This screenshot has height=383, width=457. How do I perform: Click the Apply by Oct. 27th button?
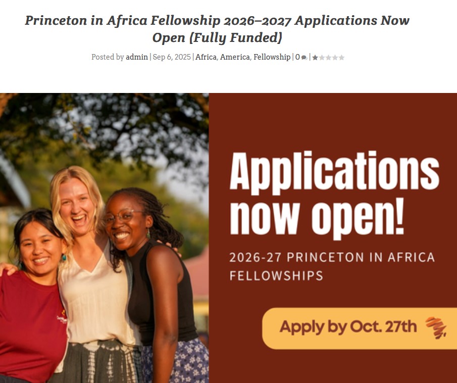(x=348, y=327)
